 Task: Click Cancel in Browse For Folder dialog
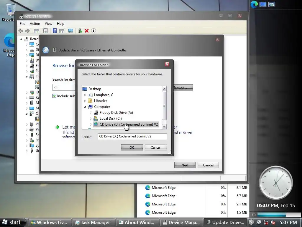156,147
